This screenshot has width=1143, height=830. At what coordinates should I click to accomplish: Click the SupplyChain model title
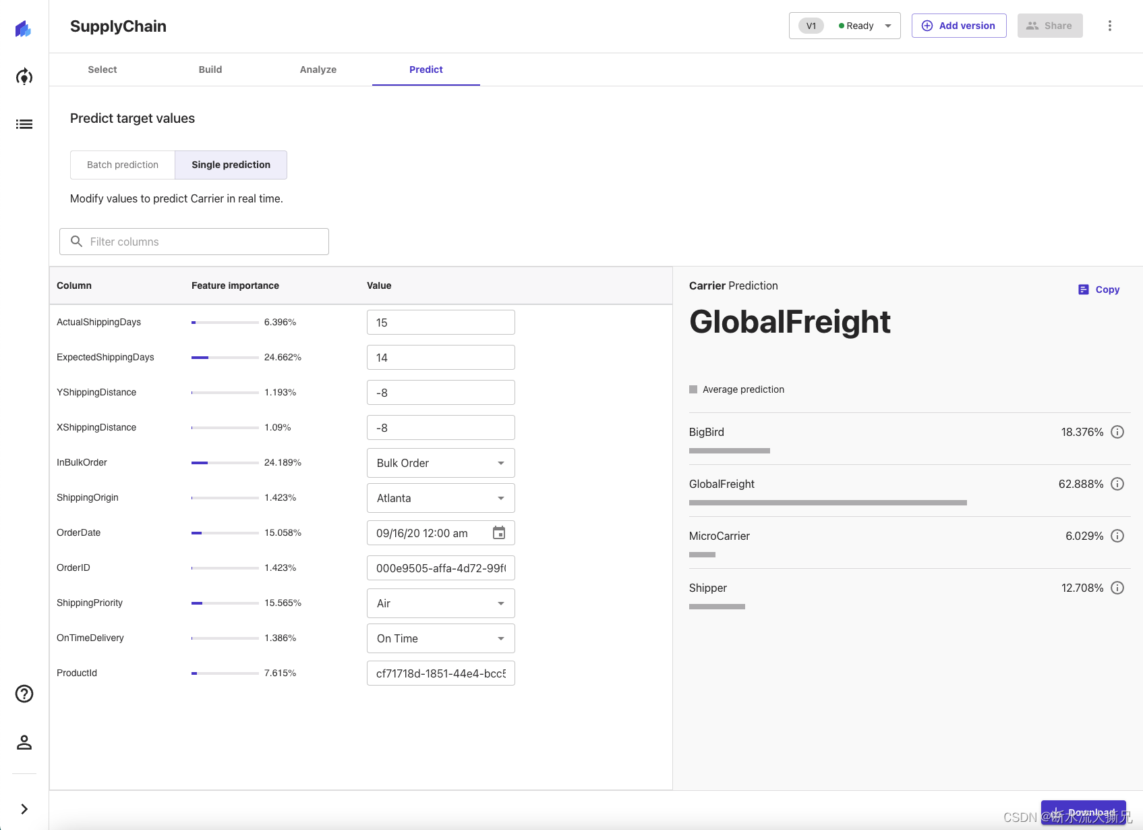pyautogui.click(x=118, y=26)
